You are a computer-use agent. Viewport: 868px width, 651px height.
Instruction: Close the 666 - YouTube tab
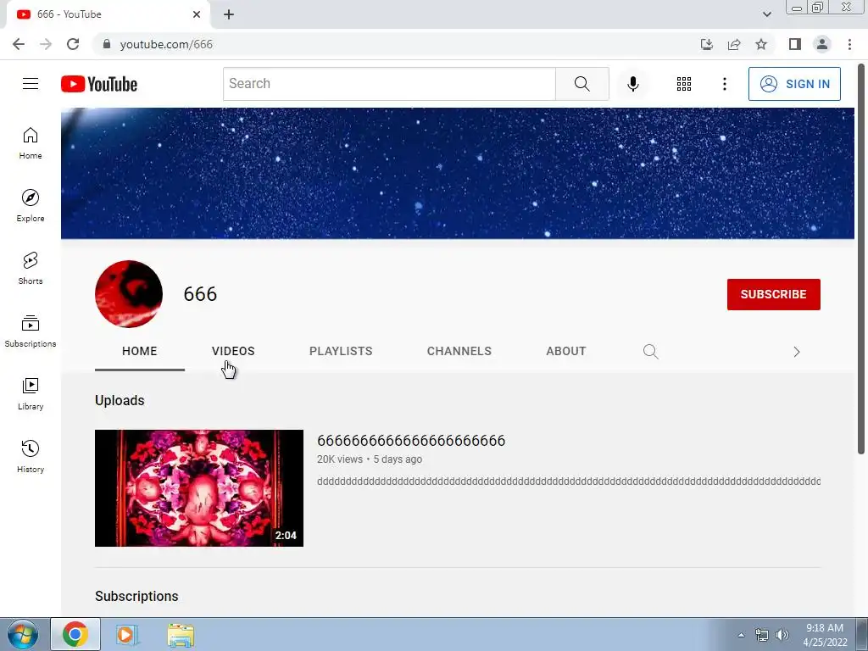point(197,14)
